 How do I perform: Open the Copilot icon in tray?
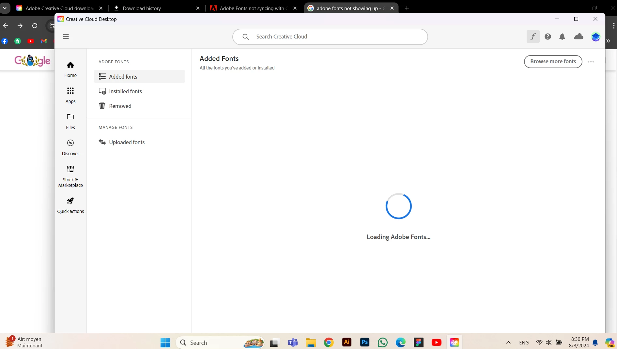pos(609,342)
